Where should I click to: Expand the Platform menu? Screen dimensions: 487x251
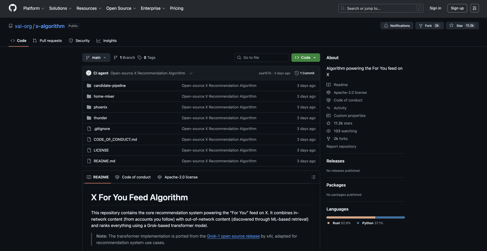[33, 8]
